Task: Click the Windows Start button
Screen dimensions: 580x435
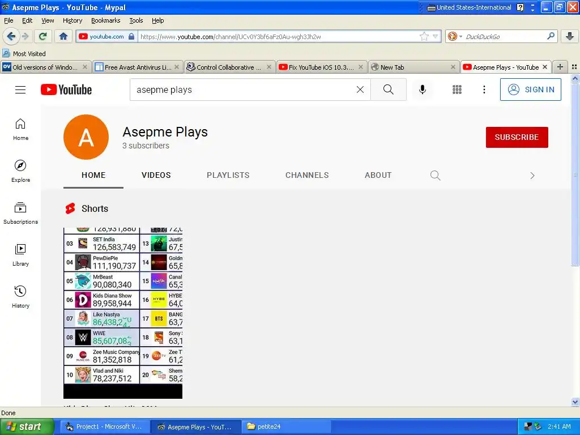Action: pos(27,427)
